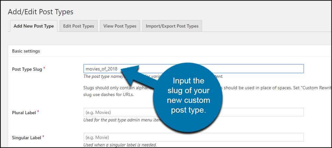The image size is (332, 148).
Task: Click the 'Singular Label' label text
Action: click(x=27, y=138)
